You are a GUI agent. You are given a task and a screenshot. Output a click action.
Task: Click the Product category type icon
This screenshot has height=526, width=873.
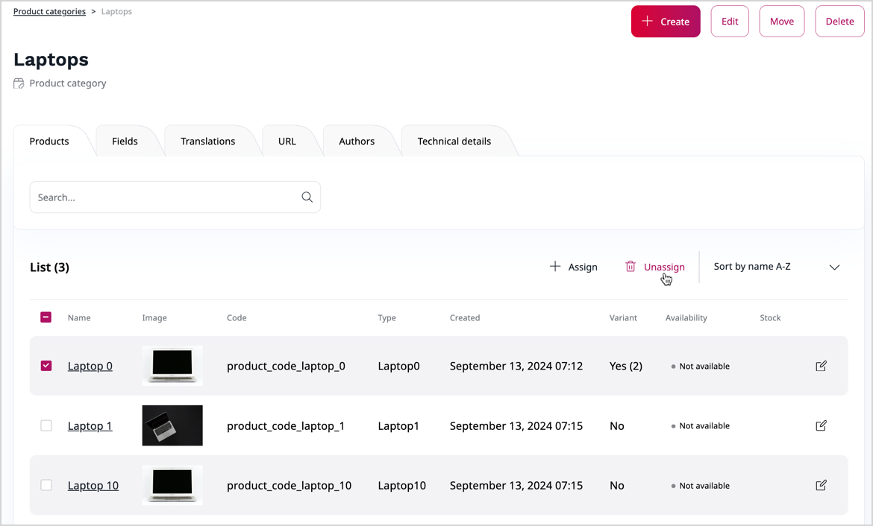coord(19,83)
